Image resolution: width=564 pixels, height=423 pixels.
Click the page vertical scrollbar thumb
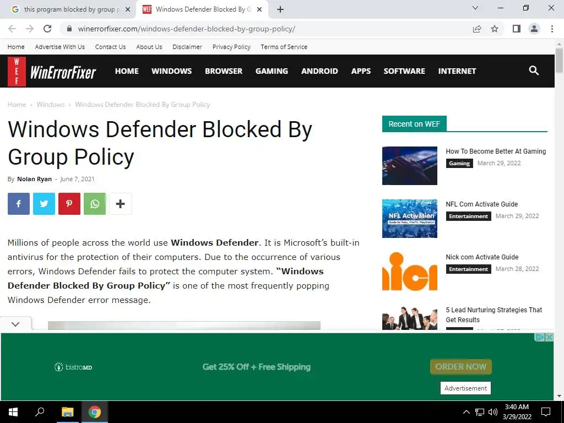[560, 61]
